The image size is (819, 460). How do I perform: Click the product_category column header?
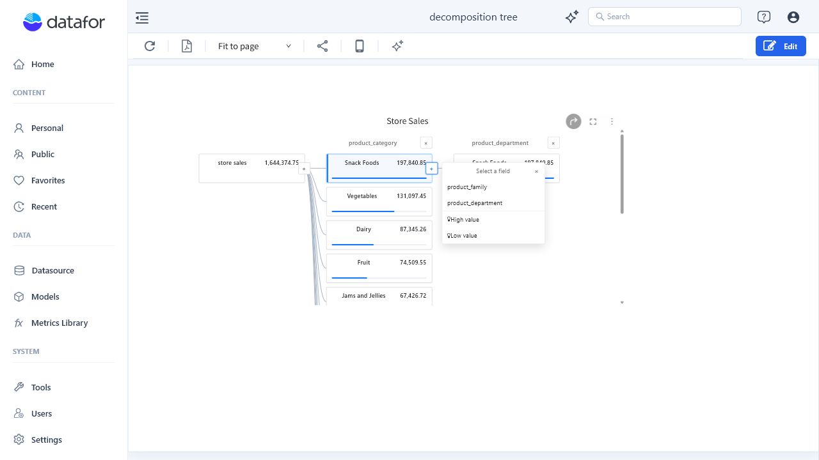coord(373,143)
